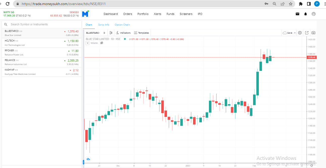The height and width of the screenshot is (168, 326).
Task: Click the blue cloud chart logo
Action: point(88,159)
